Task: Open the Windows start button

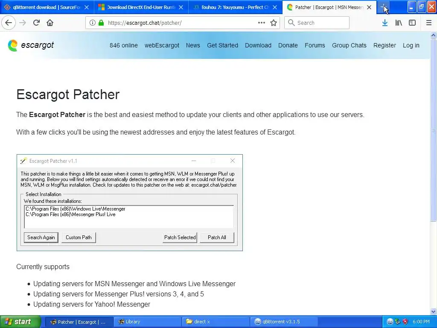Action: pos(20,322)
